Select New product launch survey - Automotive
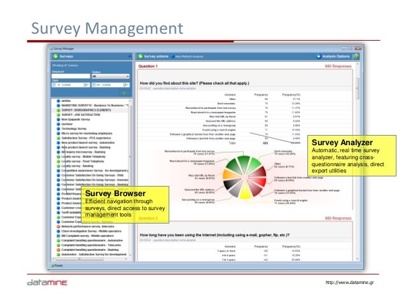Viewport: 406px width, 305px height. [88, 143]
